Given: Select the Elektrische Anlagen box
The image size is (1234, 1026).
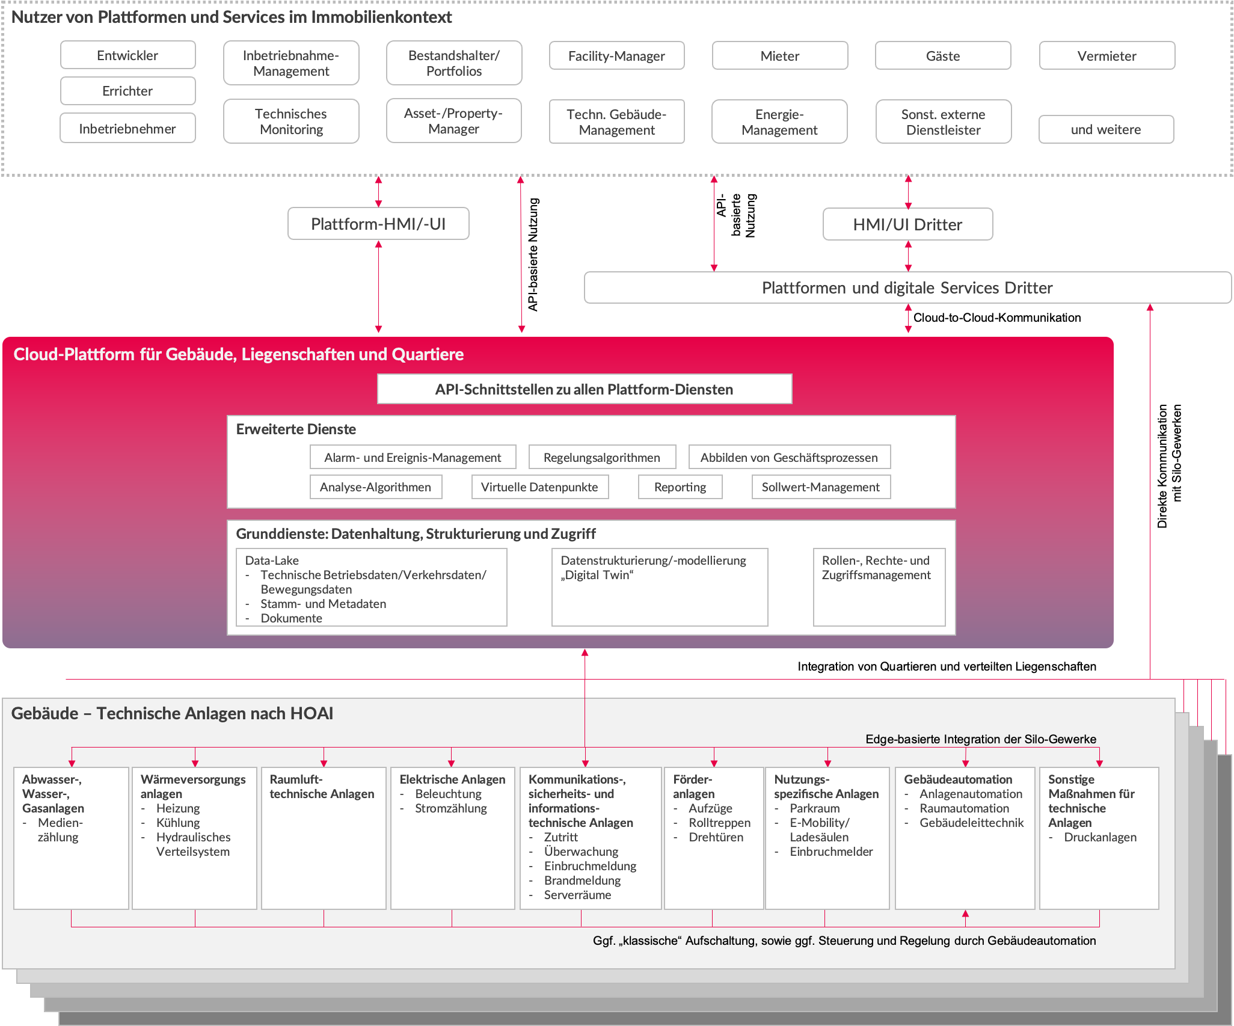Looking at the screenshot, I should pyautogui.click(x=452, y=837).
